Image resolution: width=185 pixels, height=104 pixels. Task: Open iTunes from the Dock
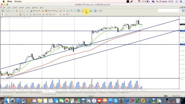94,101
